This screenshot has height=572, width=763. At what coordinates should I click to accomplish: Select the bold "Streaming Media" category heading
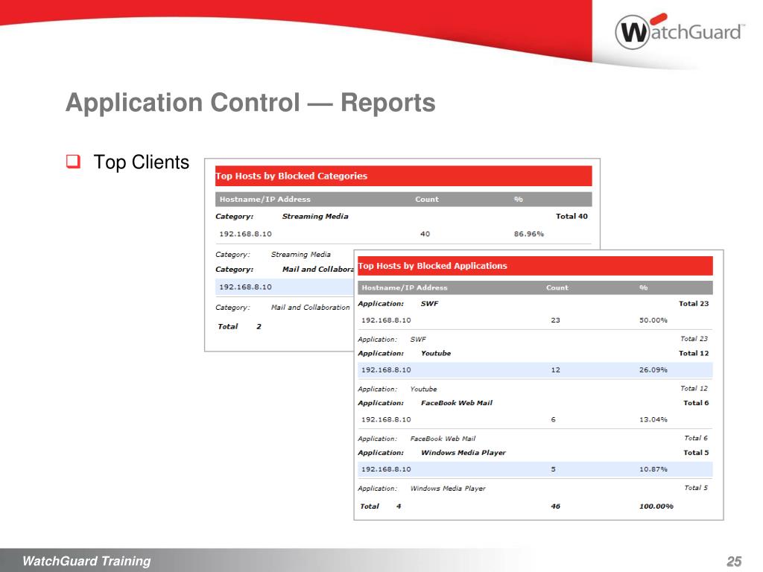[315, 217]
